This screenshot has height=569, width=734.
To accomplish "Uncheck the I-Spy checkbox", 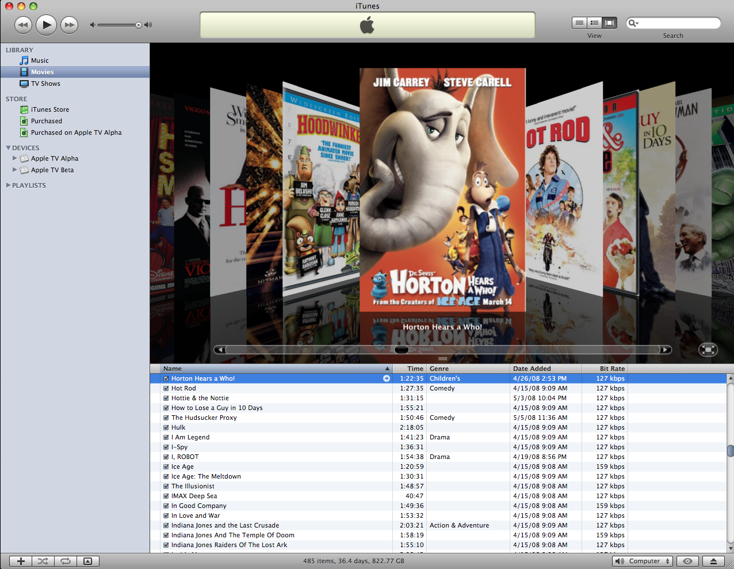I will click(x=166, y=447).
